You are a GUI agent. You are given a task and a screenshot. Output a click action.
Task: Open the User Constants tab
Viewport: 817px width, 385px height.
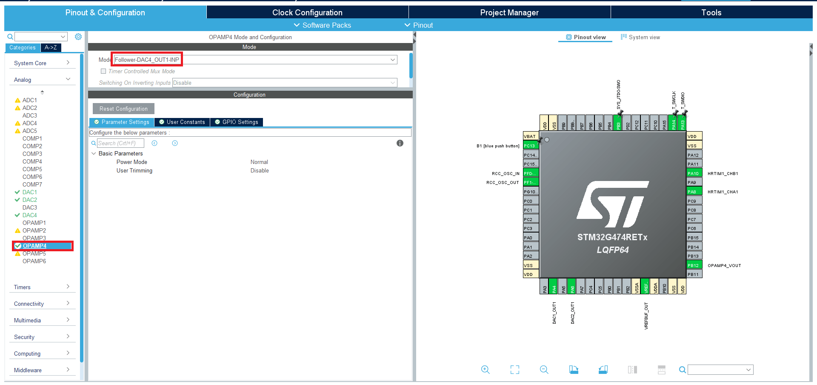tap(182, 122)
